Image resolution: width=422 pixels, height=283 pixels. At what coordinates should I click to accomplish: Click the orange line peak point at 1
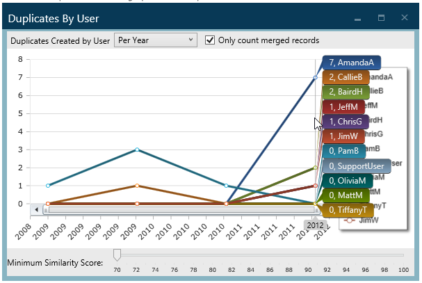pos(137,186)
